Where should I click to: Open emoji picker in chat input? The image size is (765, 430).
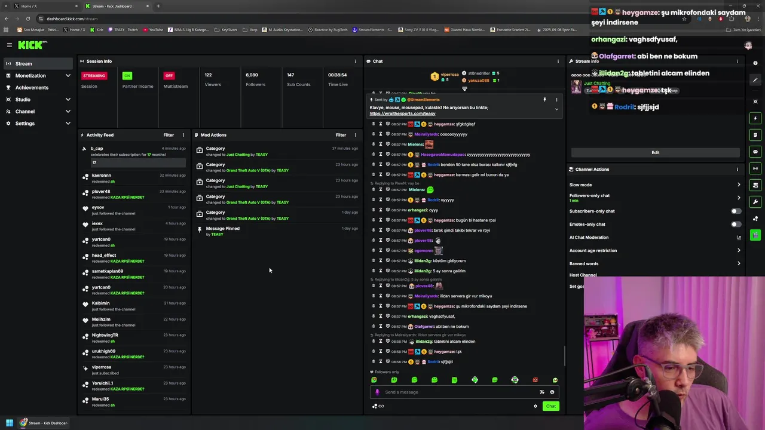pos(552,392)
